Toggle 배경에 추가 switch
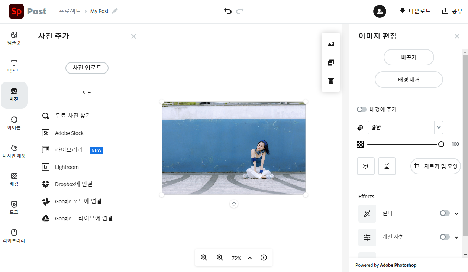This screenshot has width=468, height=272. (362, 110)
